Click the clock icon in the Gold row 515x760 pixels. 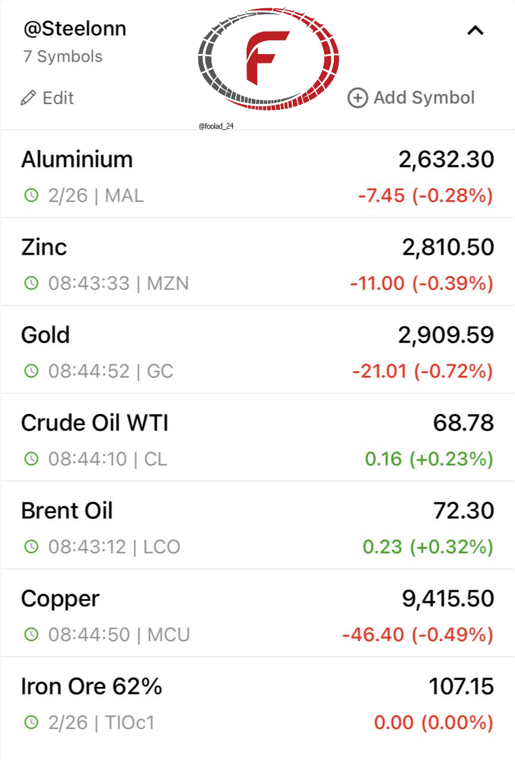tap(31, 370)
